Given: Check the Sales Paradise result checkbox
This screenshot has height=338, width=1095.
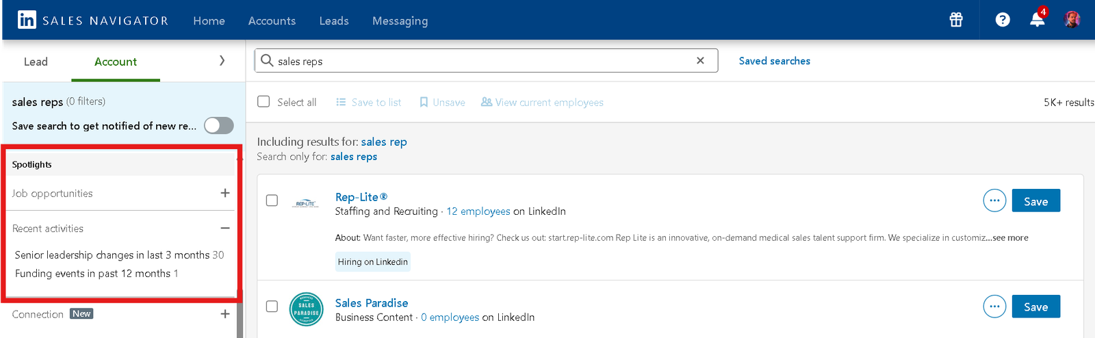Looking at the screenshot, I should point(272,306).
